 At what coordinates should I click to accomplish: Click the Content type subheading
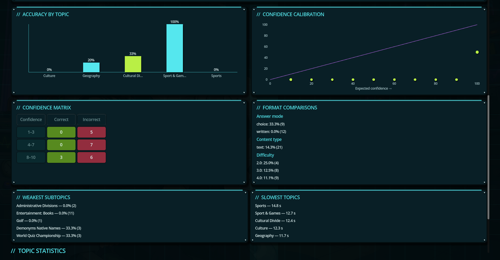pyautogui.click(x=269, y=139)
